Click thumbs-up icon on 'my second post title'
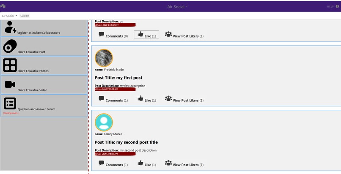This screenshot has height=174, width=341. (x=140, y=163)
